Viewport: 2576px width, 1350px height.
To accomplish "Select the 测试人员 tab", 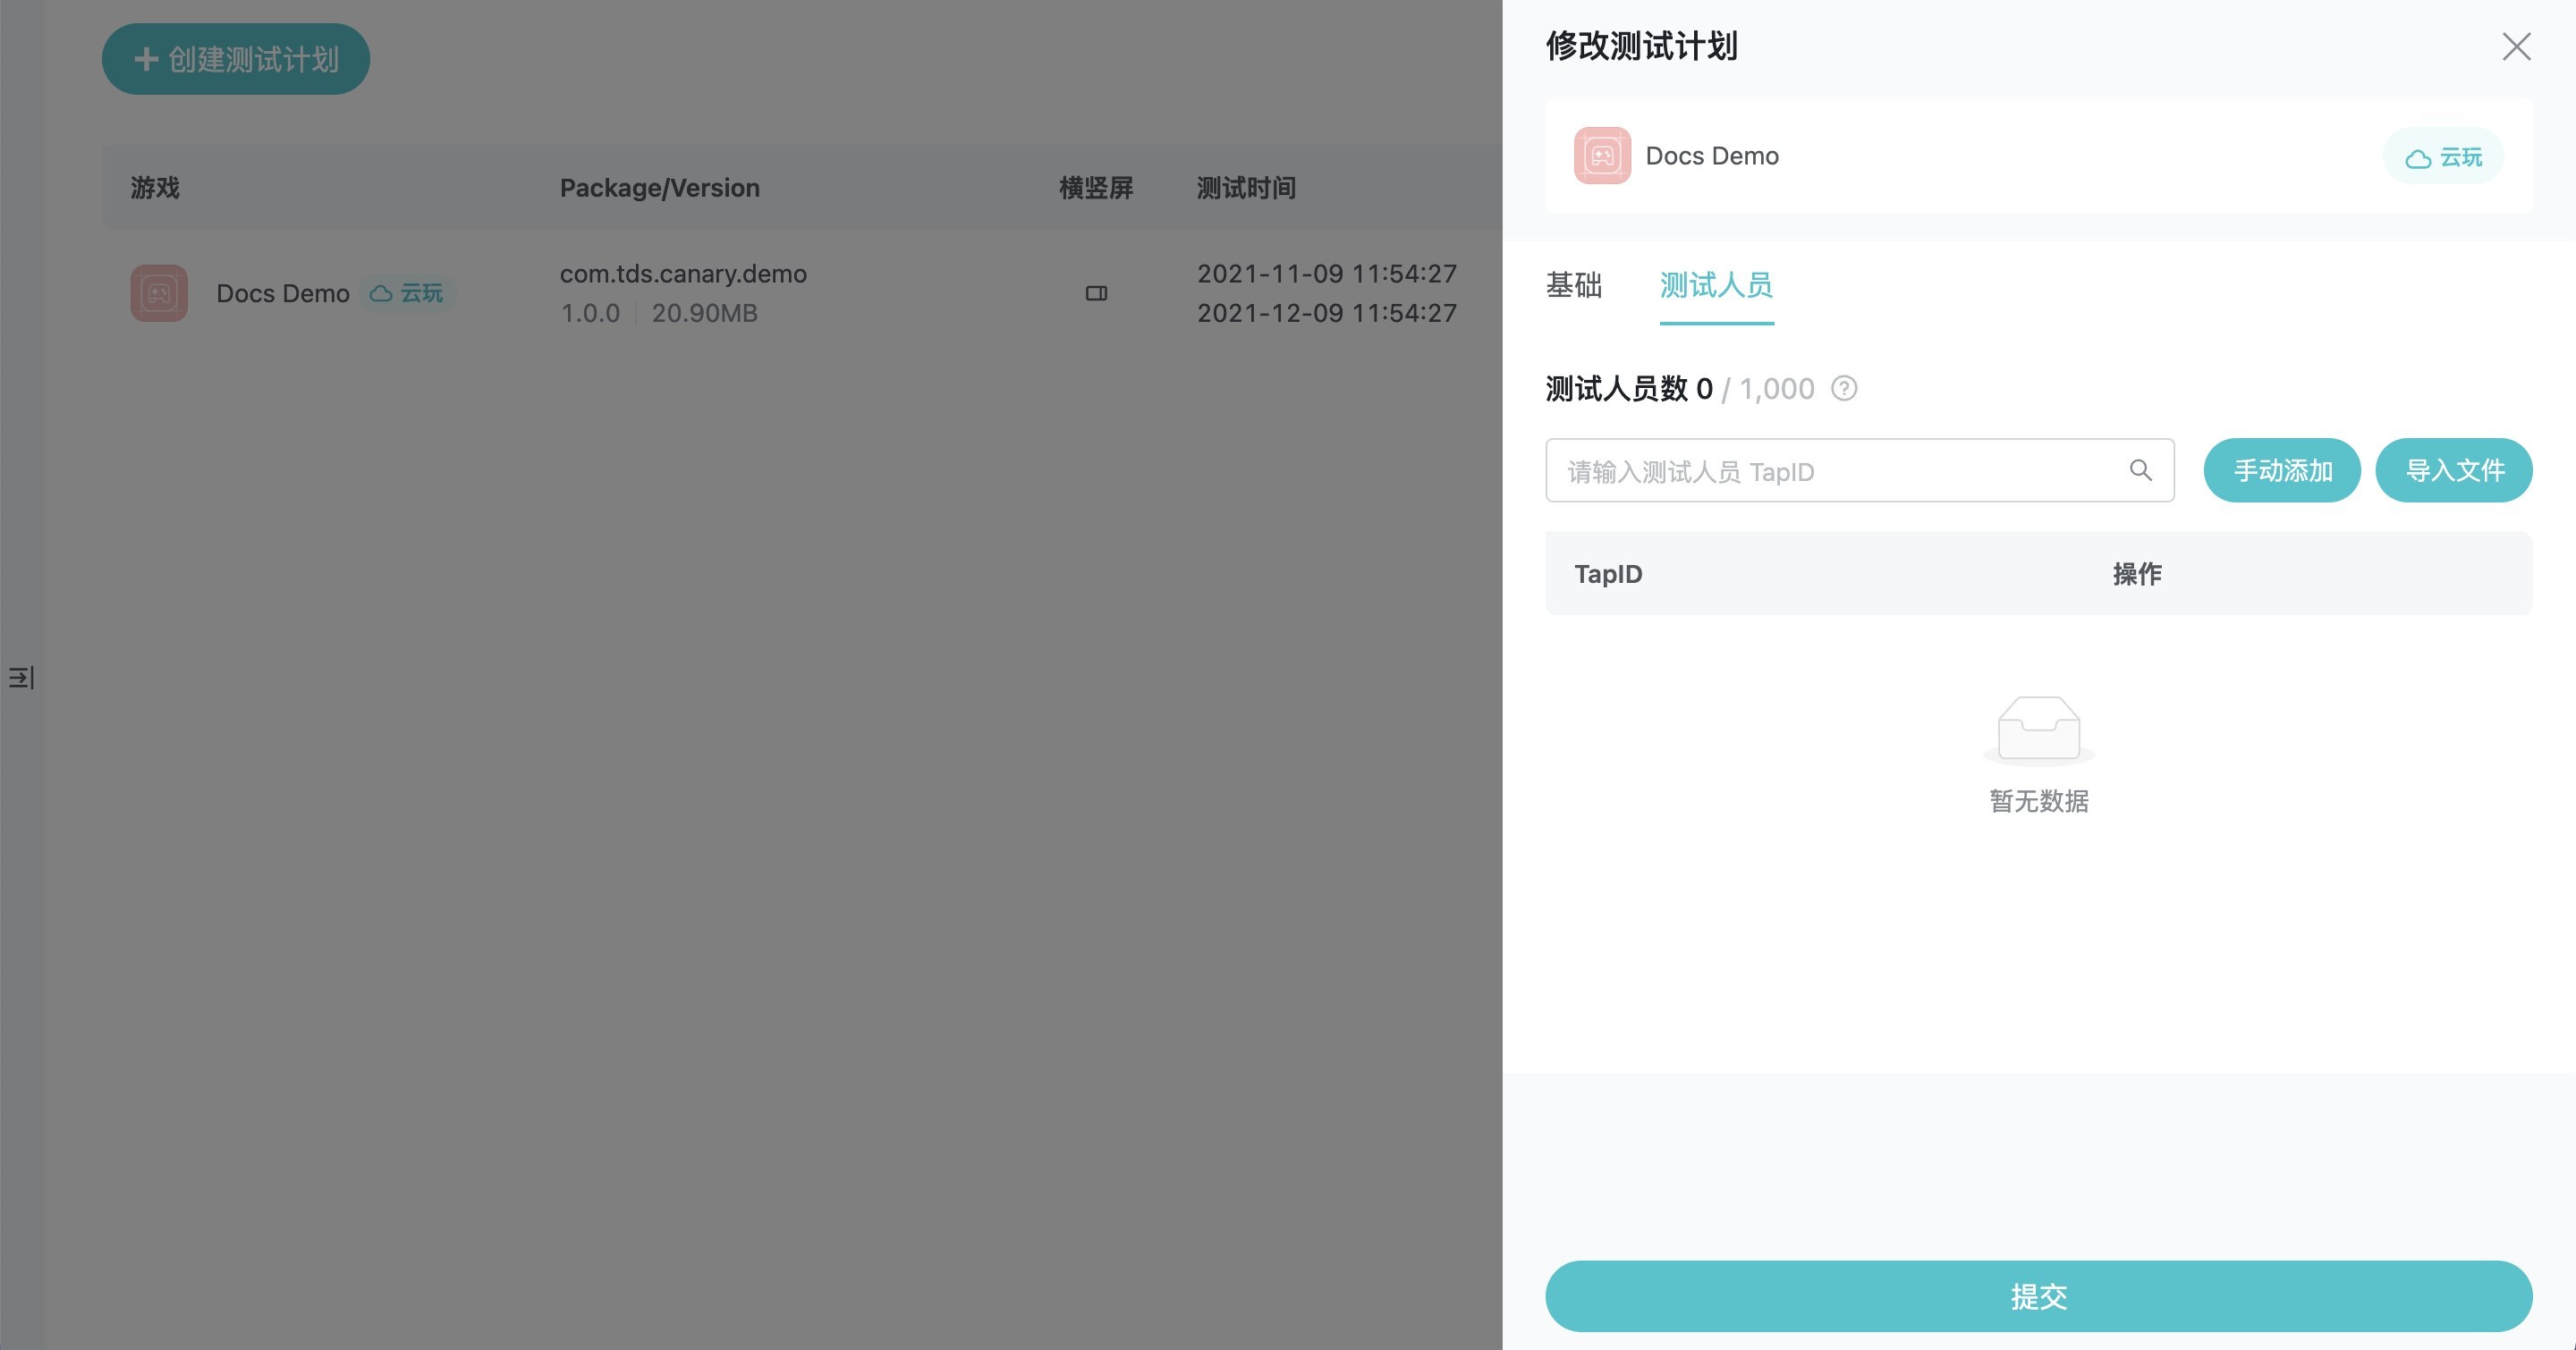I will tap(1716, 286).
